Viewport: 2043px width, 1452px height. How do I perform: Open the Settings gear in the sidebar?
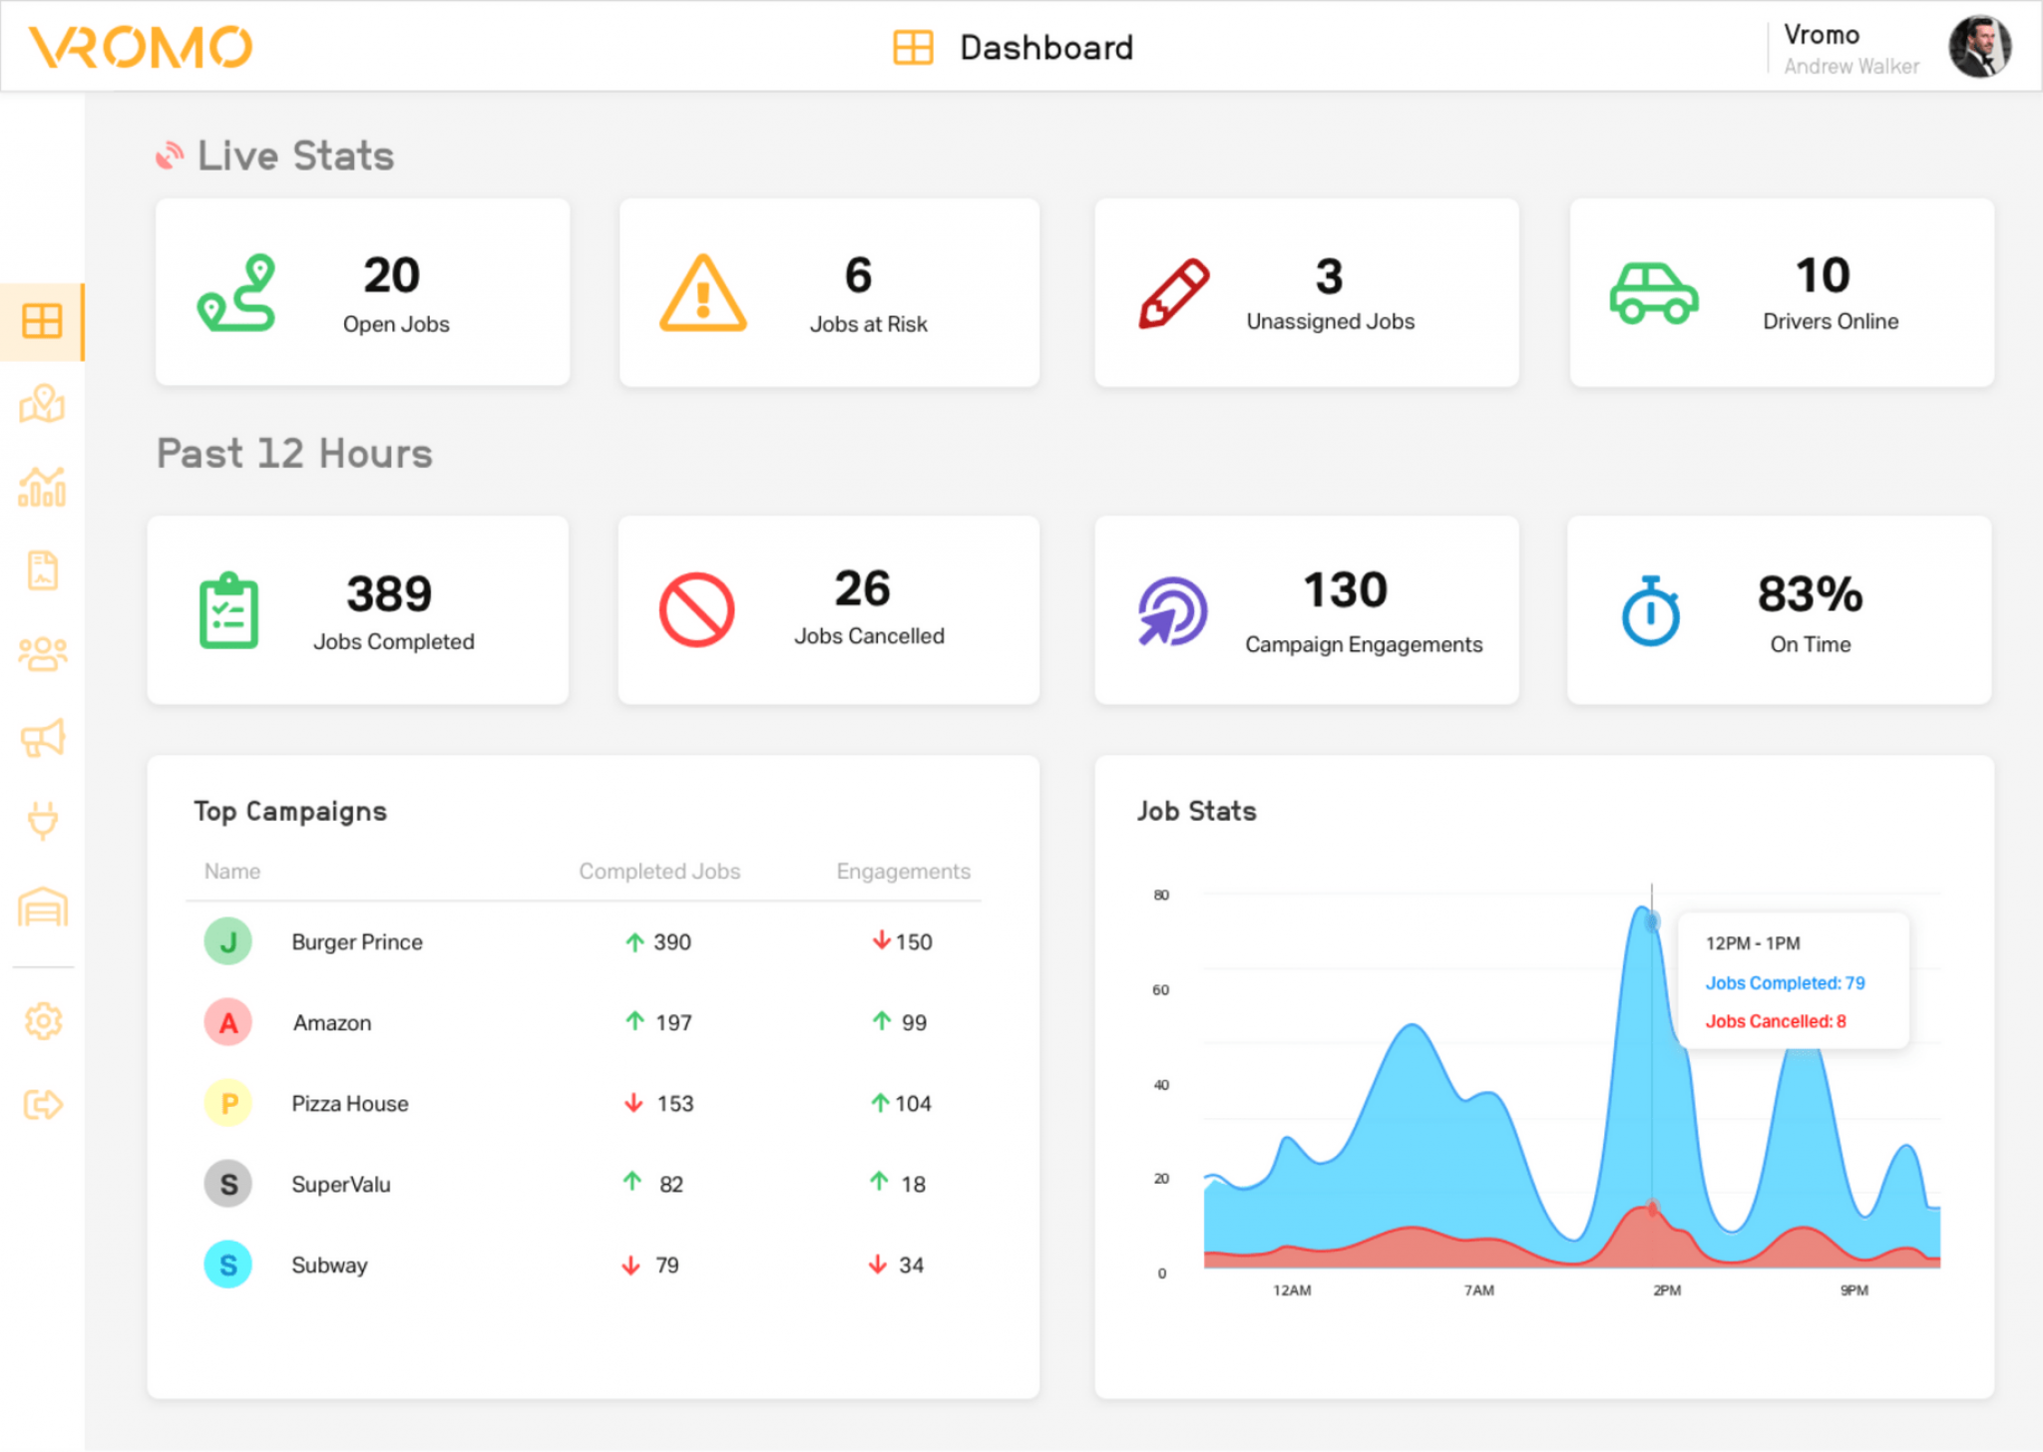click(x=43, y=1020)
